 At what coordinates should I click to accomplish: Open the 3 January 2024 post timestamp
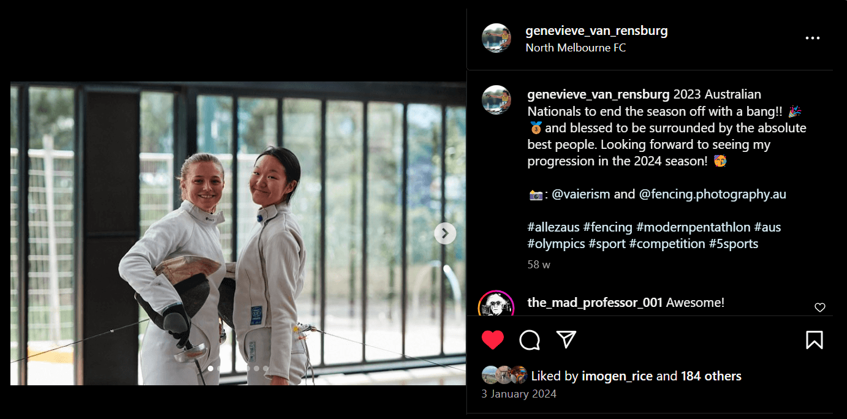click(519, 394)
